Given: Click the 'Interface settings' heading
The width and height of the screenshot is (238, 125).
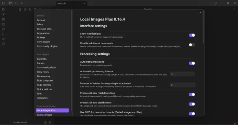Looking at the screenshot, I should [x=93, y=26].
